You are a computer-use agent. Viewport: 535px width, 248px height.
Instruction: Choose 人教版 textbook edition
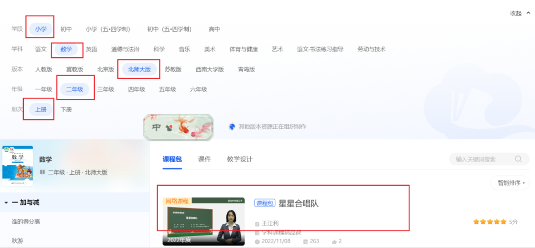click(44, 69)
